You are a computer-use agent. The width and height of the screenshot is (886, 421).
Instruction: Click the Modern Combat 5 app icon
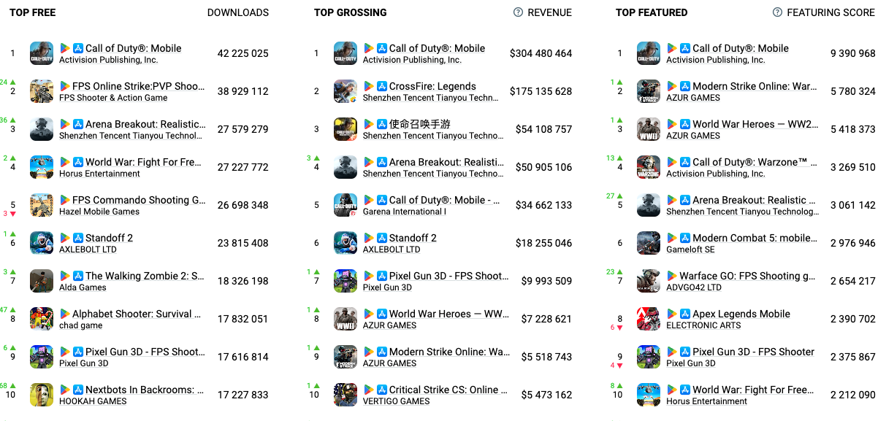(649, 243)
